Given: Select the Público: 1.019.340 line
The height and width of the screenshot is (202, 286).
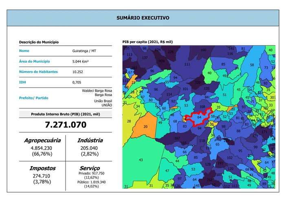Looking at the screenshot, I should [x=91, y=182].
